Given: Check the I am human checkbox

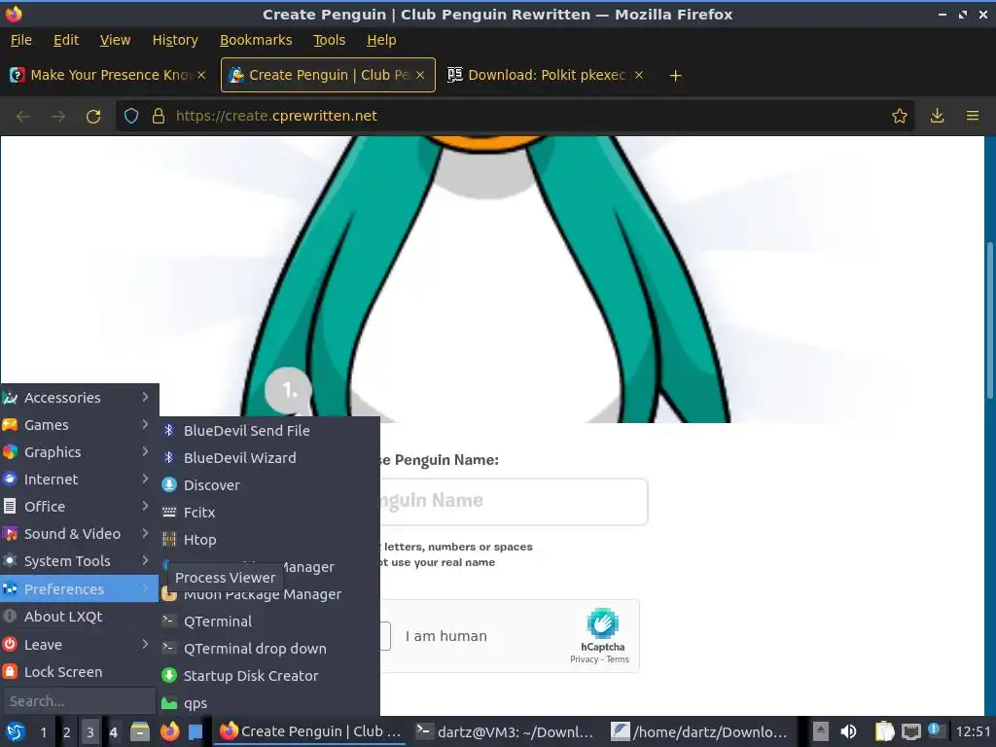Looking at the screenshot, I should (x=385, y=636).
